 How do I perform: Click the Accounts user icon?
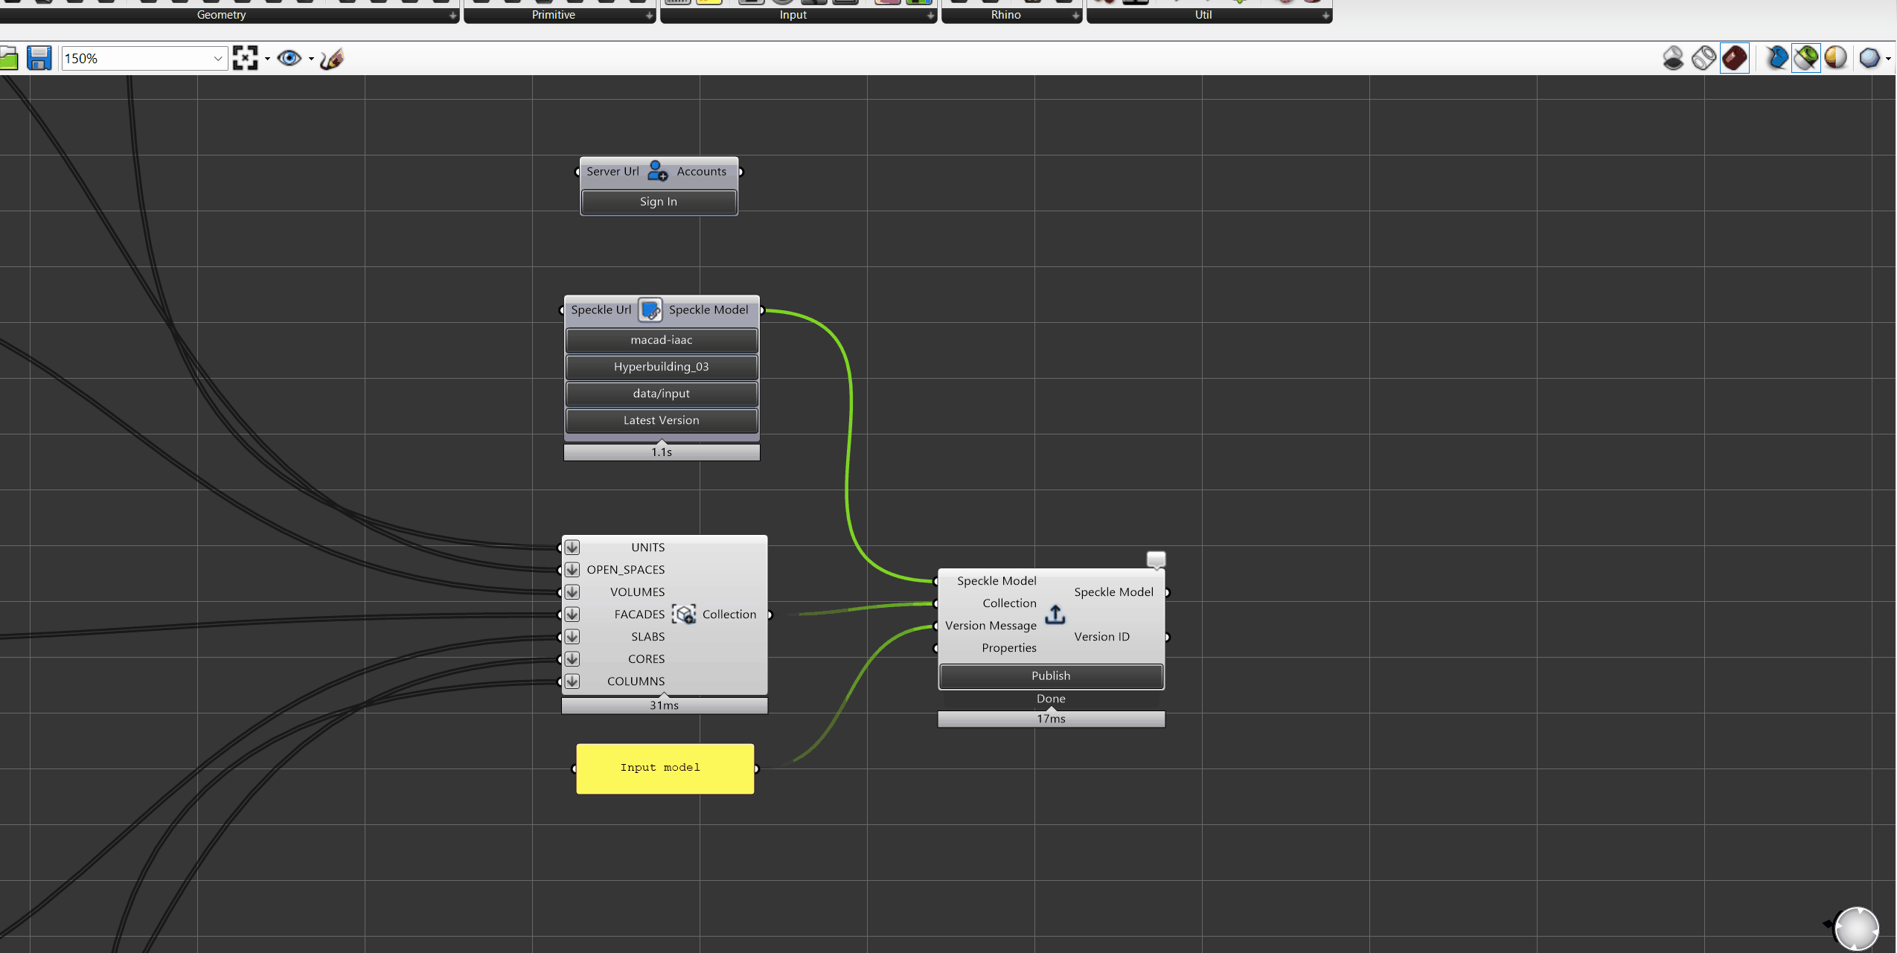tap(657, 171)
